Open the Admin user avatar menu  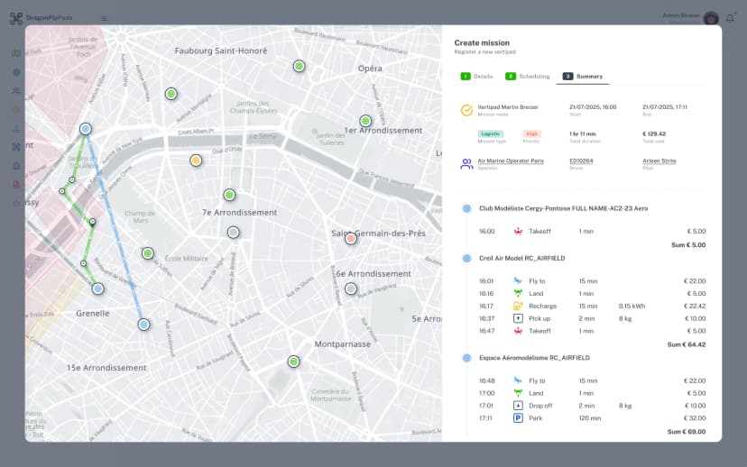(711, 18)
